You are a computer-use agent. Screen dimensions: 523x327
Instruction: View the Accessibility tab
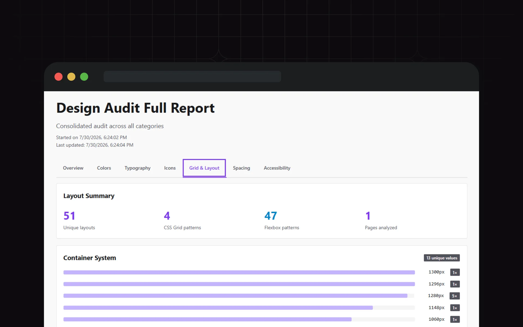click(277, 168)
